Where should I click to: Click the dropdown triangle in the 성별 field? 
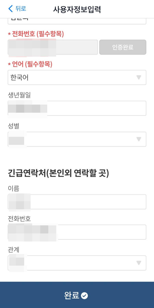coord(139,139)
